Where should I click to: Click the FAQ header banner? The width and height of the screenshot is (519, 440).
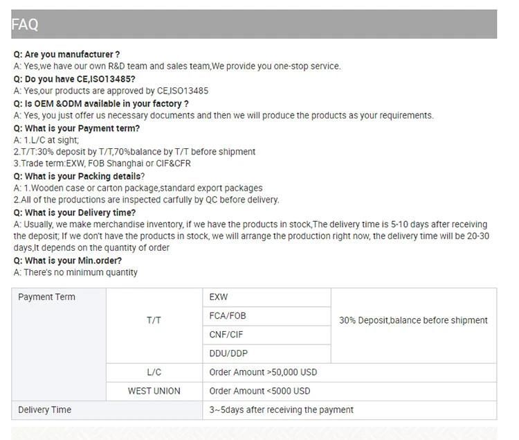(254, 24)
